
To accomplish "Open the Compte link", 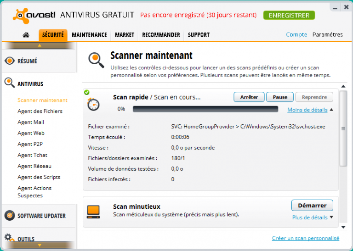I will click(x=296, y=34).
